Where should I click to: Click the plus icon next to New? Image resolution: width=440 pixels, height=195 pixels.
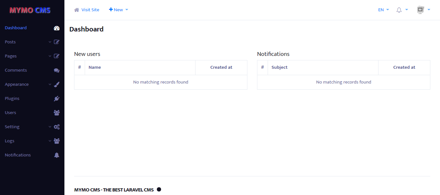tap(111, 10)
